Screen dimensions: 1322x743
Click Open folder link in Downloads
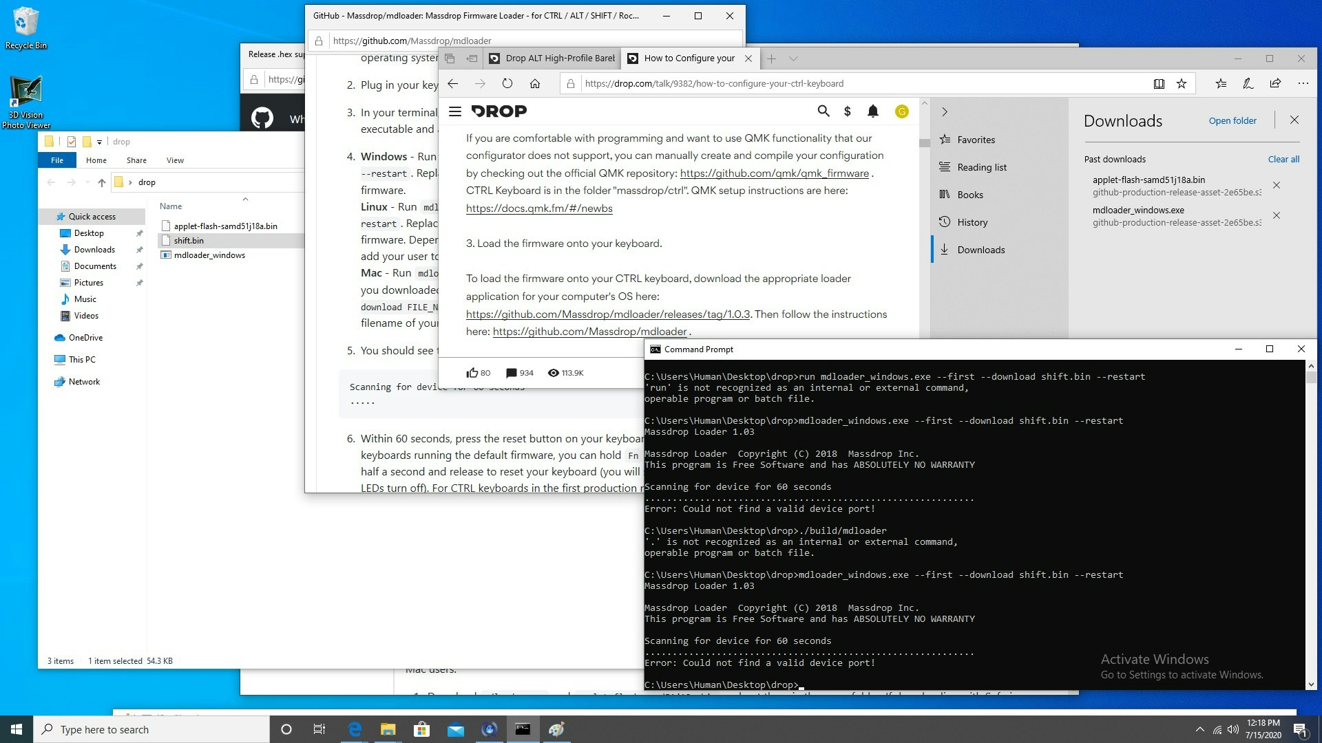(1232, 120)
